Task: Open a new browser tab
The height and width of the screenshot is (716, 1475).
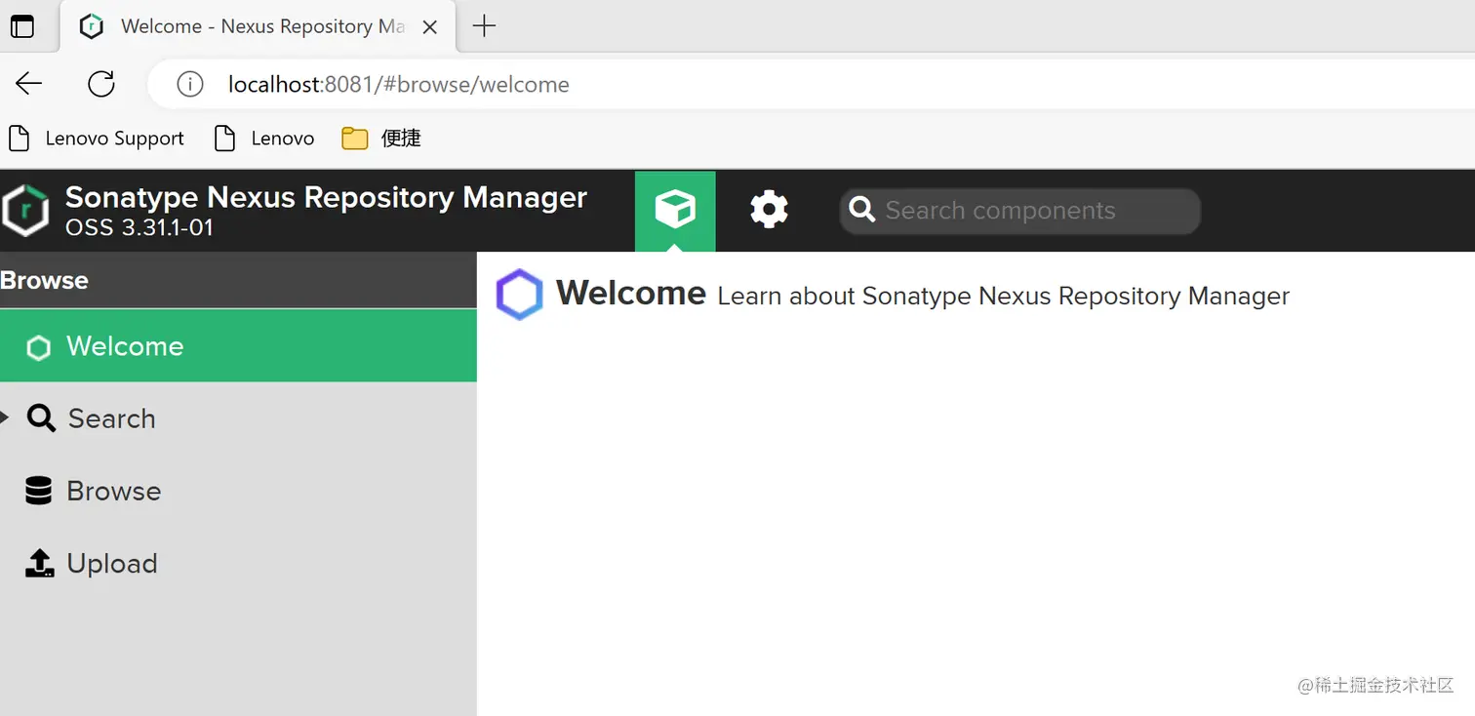Action: coord(484,26)
